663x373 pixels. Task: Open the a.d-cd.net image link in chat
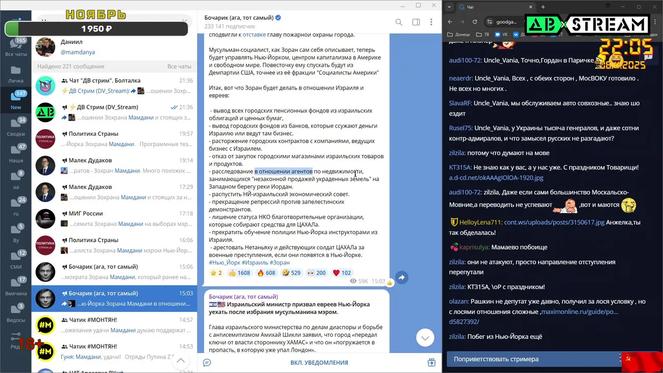496,178
